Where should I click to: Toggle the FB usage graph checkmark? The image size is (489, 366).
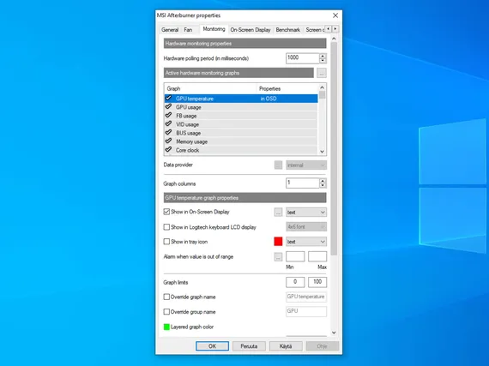pyautogui.click(x=168, y=115)
